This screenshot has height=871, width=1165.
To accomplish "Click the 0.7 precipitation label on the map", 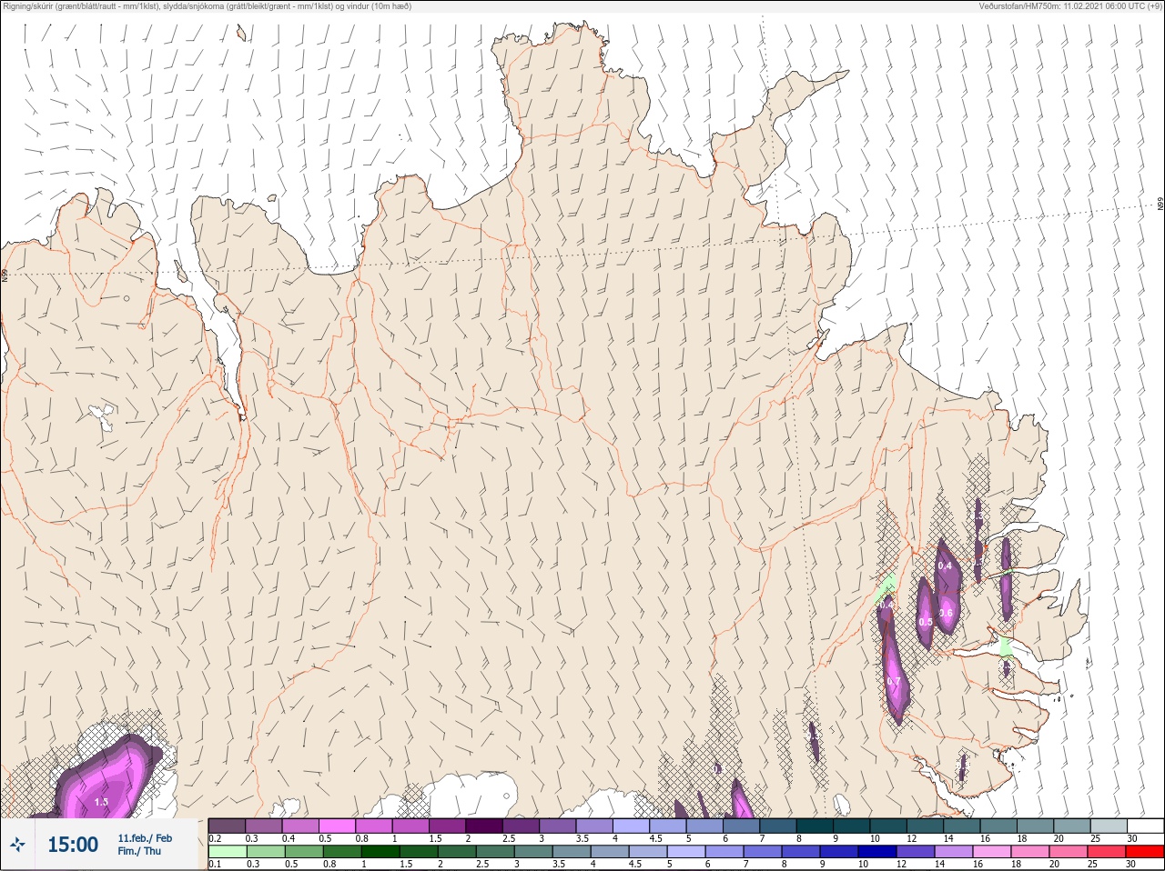I will (x=893, y=682).
